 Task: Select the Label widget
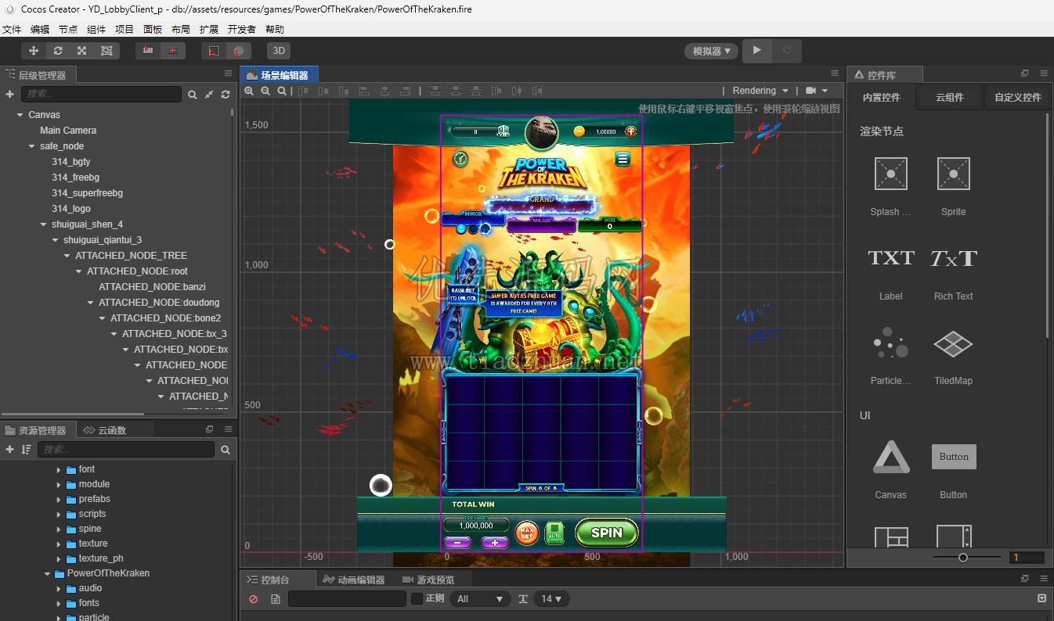(x=890, y=271)
